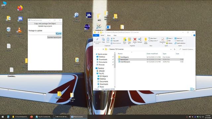The width and height of the screenshot is (212, 119).
Task: Click Copy path in the ribbon
Action: (x=115, y=41)
